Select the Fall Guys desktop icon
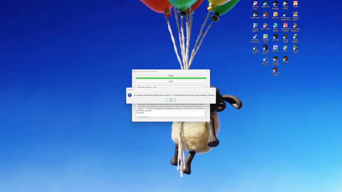The width and height of the screenshot is (342, 192). (x=275, y=49)
